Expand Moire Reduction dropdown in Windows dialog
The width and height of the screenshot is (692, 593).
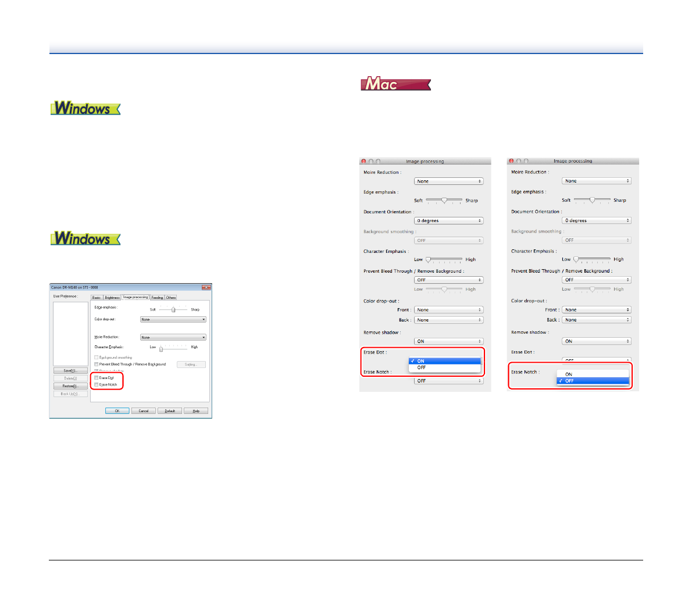point(173,337)
